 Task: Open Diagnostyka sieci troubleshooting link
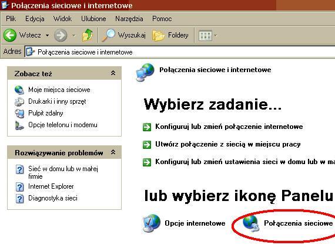[53, 198]
